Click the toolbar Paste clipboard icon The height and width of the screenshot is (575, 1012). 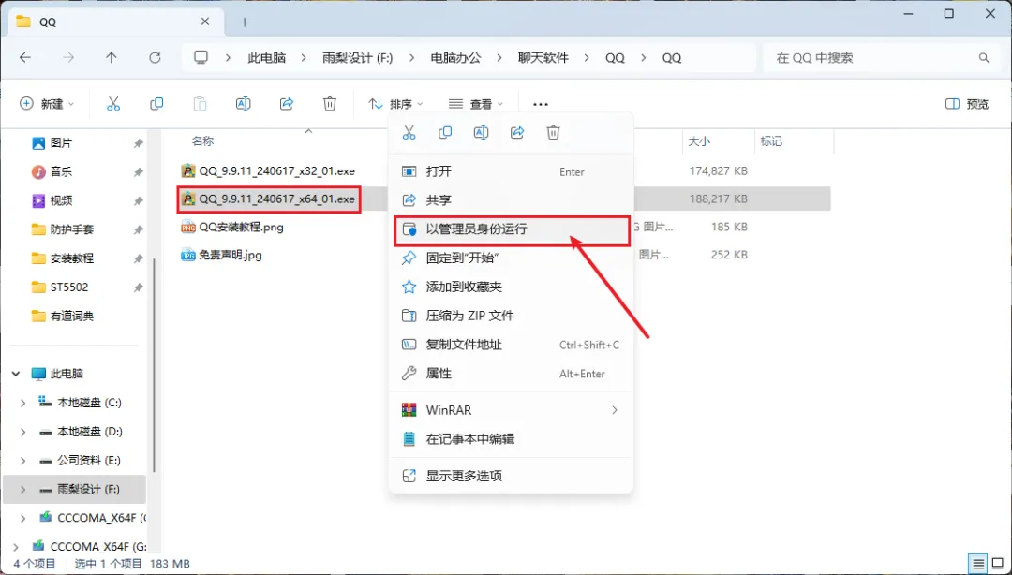201,104
